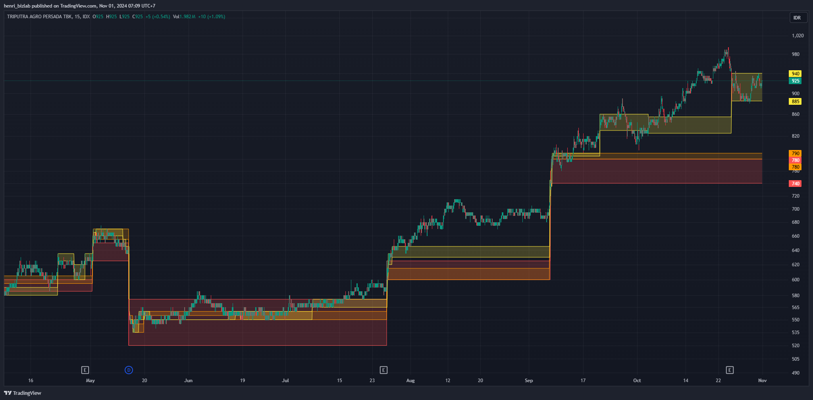Viewport: 813px width, 400px height.
Task: Open the earnings marker near Oct 22
Action: 730,370
